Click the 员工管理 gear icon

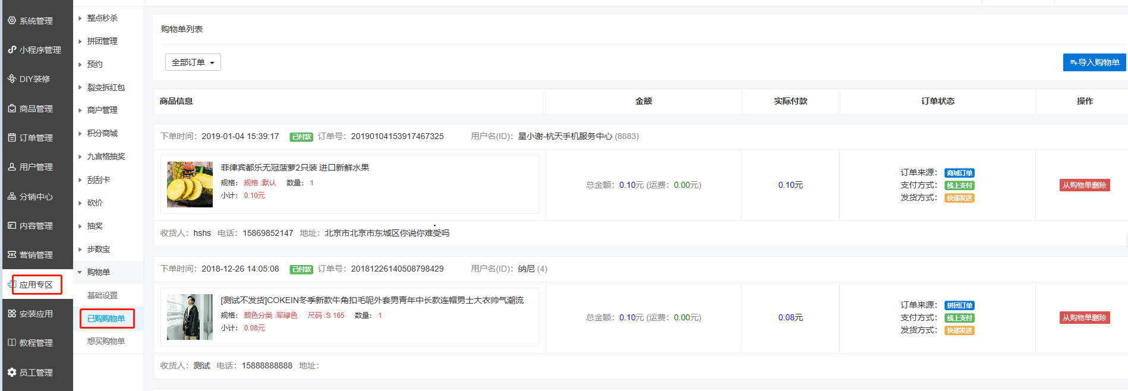click(12, 373)
